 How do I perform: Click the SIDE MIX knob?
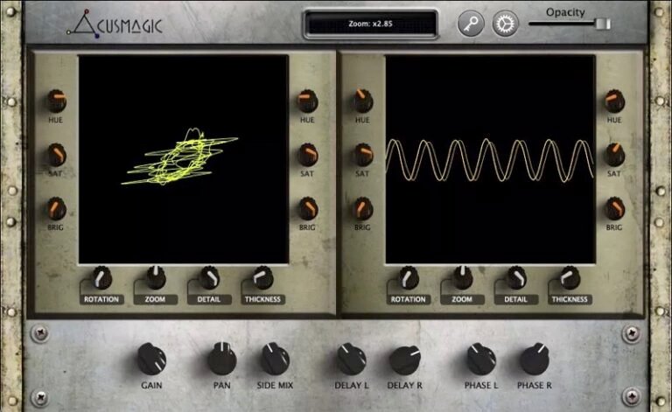(275, 359)
